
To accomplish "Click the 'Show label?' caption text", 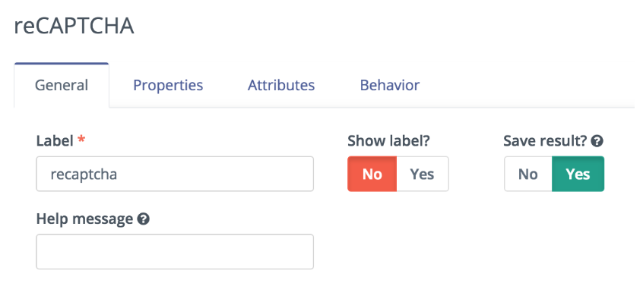I will [x=388, y=141].
